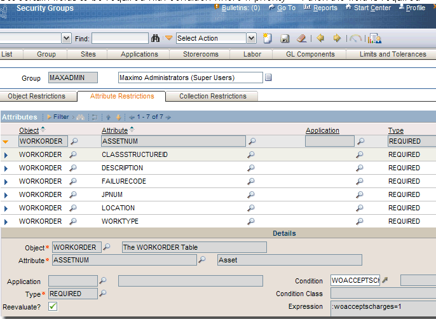Click the Save Group floppy icon
The image size is (436, 319).
[285, 38]
